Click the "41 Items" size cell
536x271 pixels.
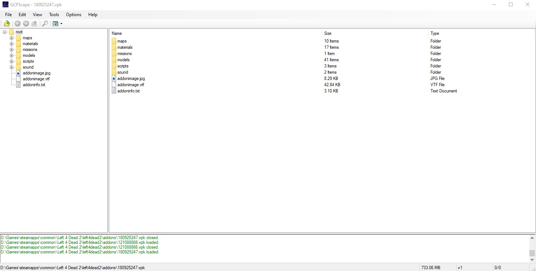click(332, 60)
